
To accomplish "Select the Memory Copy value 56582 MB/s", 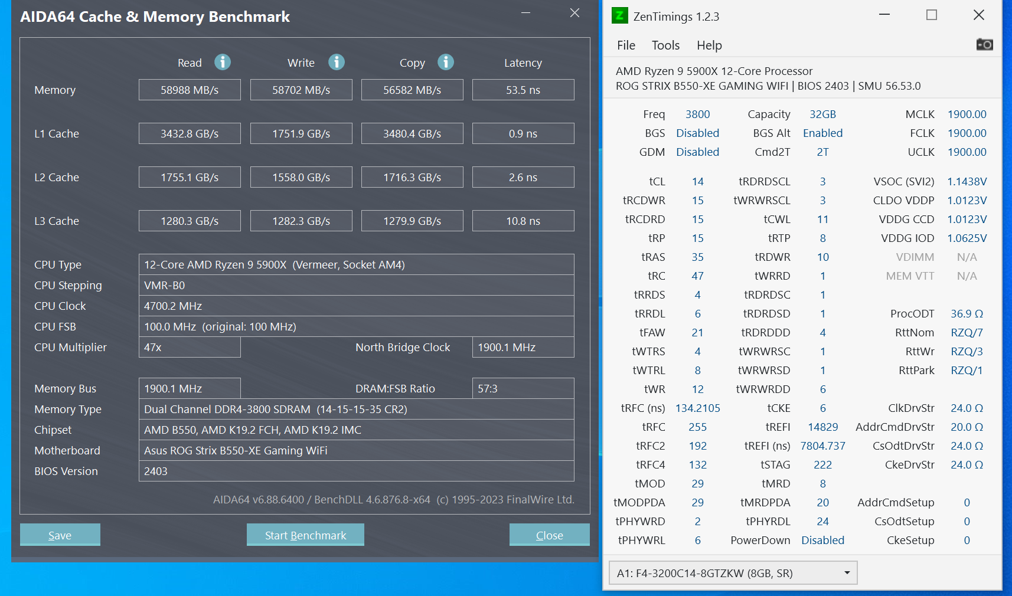I will [412, 90].
